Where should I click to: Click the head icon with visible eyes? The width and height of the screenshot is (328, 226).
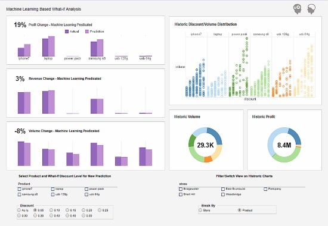click(297, 9)
